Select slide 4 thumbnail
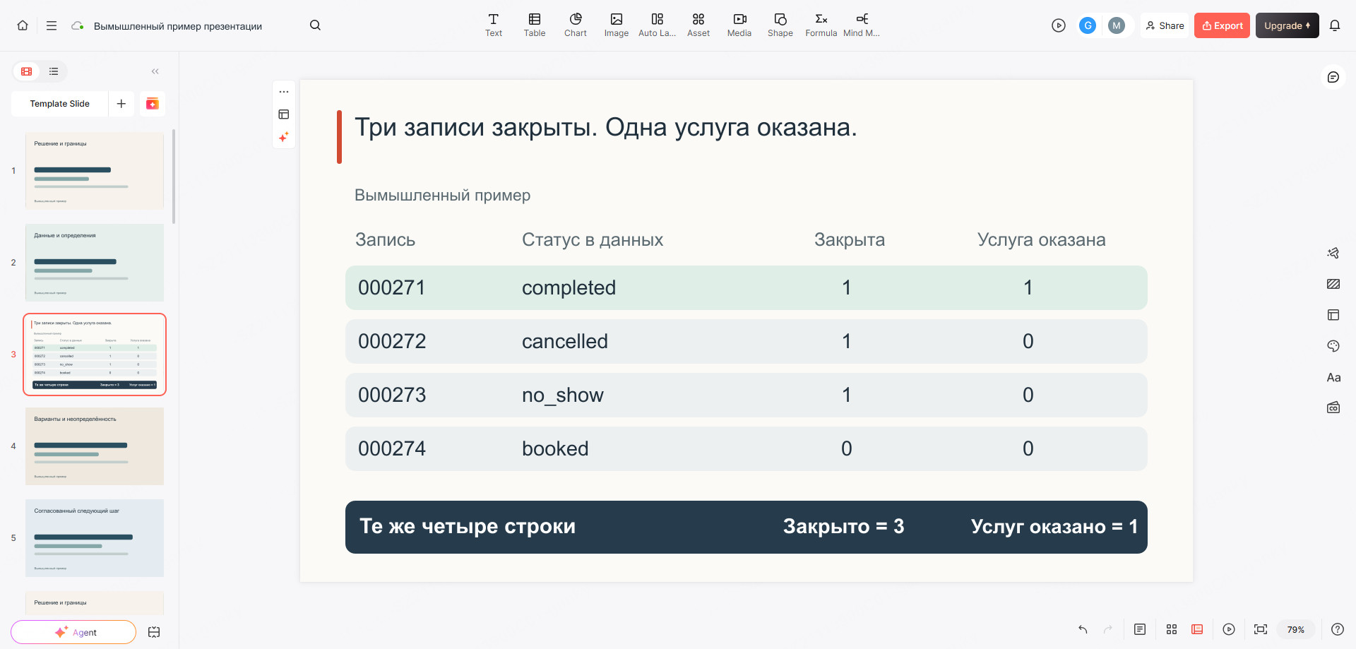This screenshot has height=649, width=1356. point(95,446)
